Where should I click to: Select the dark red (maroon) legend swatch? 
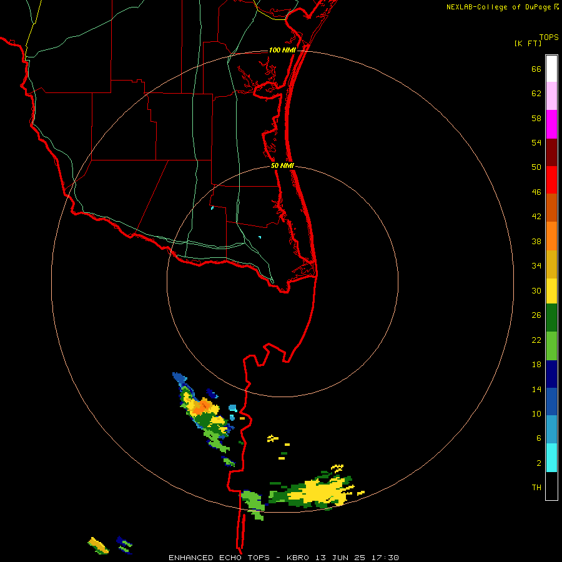click(x=551, y=152)
